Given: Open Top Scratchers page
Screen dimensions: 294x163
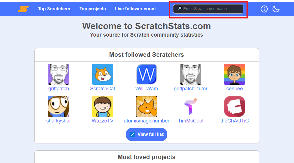Looking at the screenshot, I should click(x=54, y=9).
